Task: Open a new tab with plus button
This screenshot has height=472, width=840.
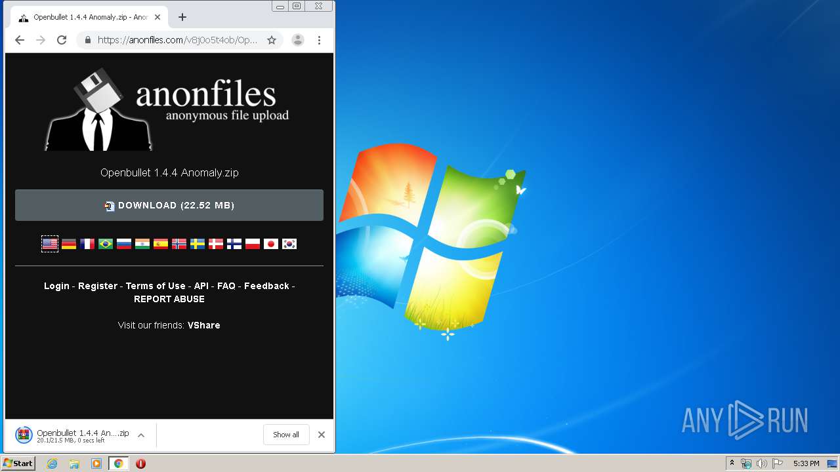Action: pyautogui.click(x=182, y=17)
